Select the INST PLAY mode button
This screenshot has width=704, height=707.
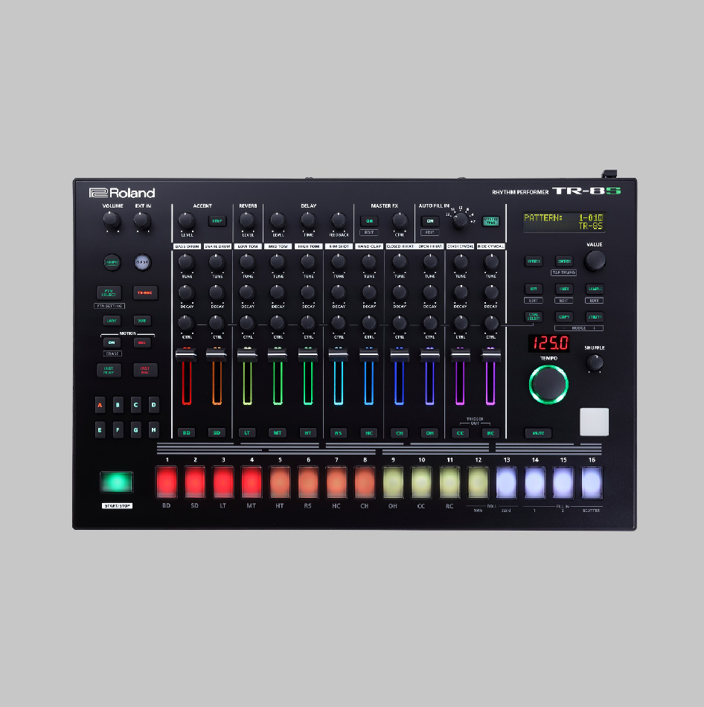pyautogui.click(x=109, y=370)
